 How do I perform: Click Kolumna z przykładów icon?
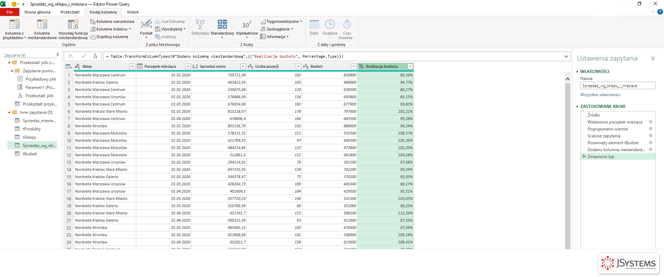click(x=15, y=24)
